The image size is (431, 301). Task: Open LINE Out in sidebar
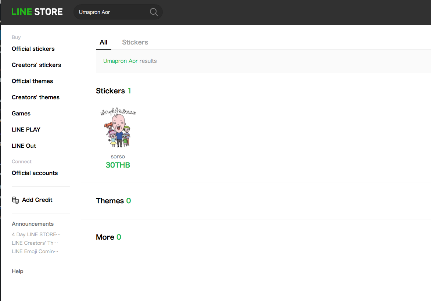pyautogui.click(x=24, y=146)
